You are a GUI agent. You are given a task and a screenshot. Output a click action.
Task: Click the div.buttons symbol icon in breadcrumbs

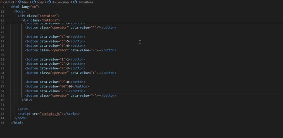(x=75, y=2)
